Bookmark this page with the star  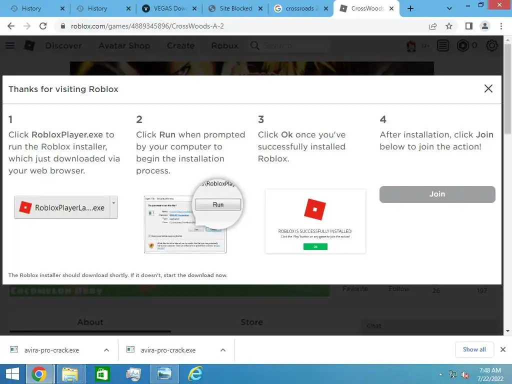tap(449, 26)
